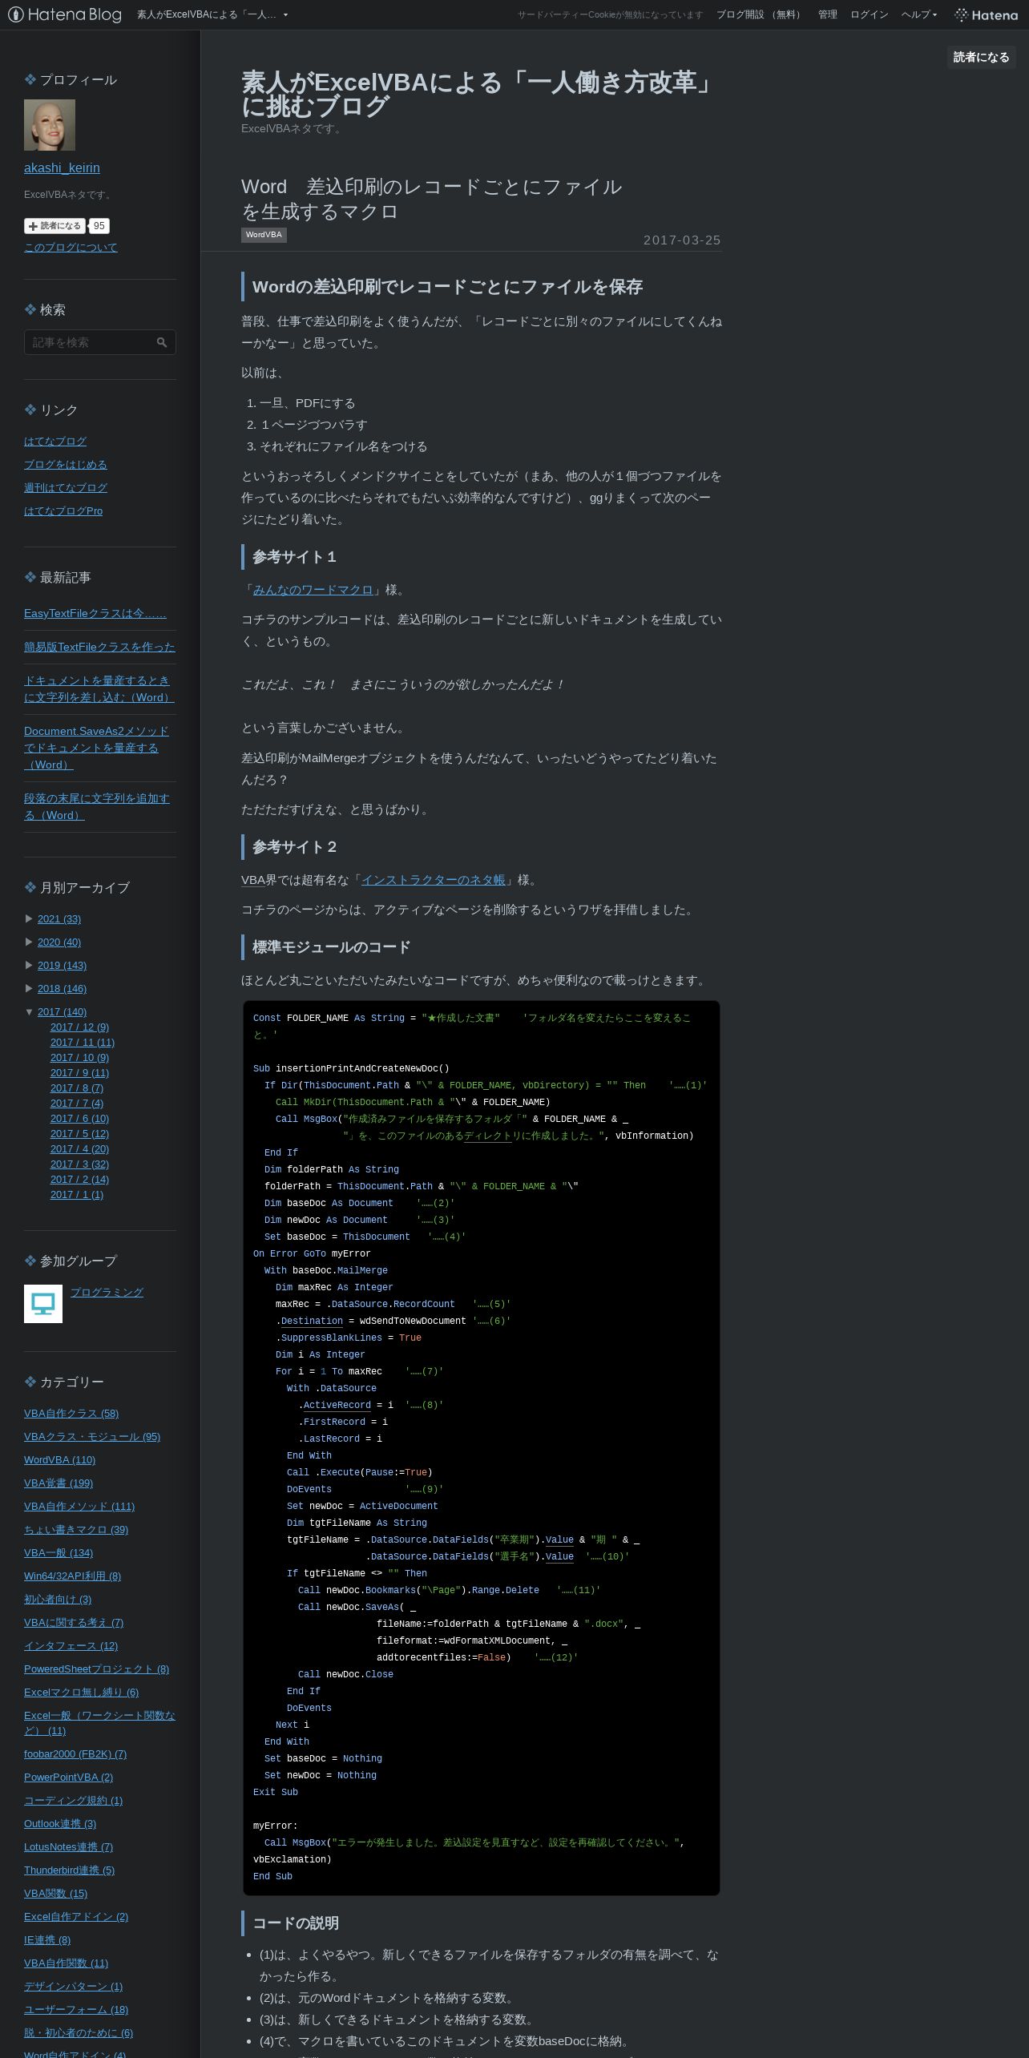Image resolution: width=1029 pixels, height=2058 pixels.
Task: Open category VBA自作クラス (58)
Action: coord(71,1413)
